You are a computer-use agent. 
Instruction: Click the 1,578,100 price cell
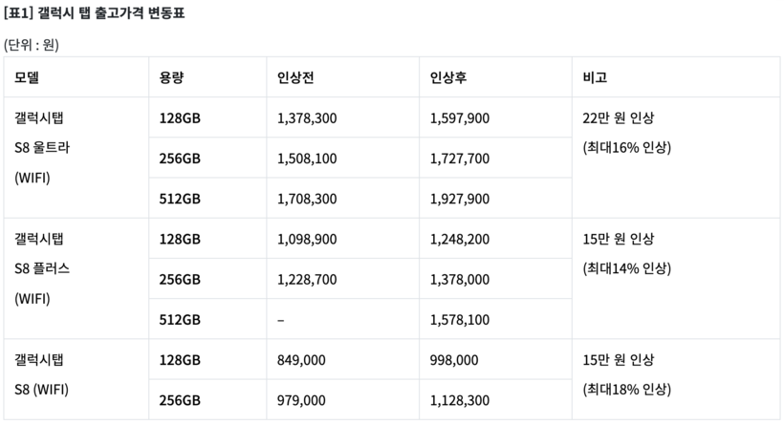(460, 320)
